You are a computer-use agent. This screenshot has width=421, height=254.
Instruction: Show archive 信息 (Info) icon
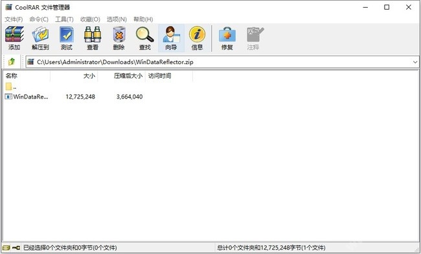pos(197,38)
